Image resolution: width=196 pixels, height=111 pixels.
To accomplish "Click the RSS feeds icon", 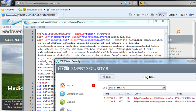I will click(x=139, y=15).
